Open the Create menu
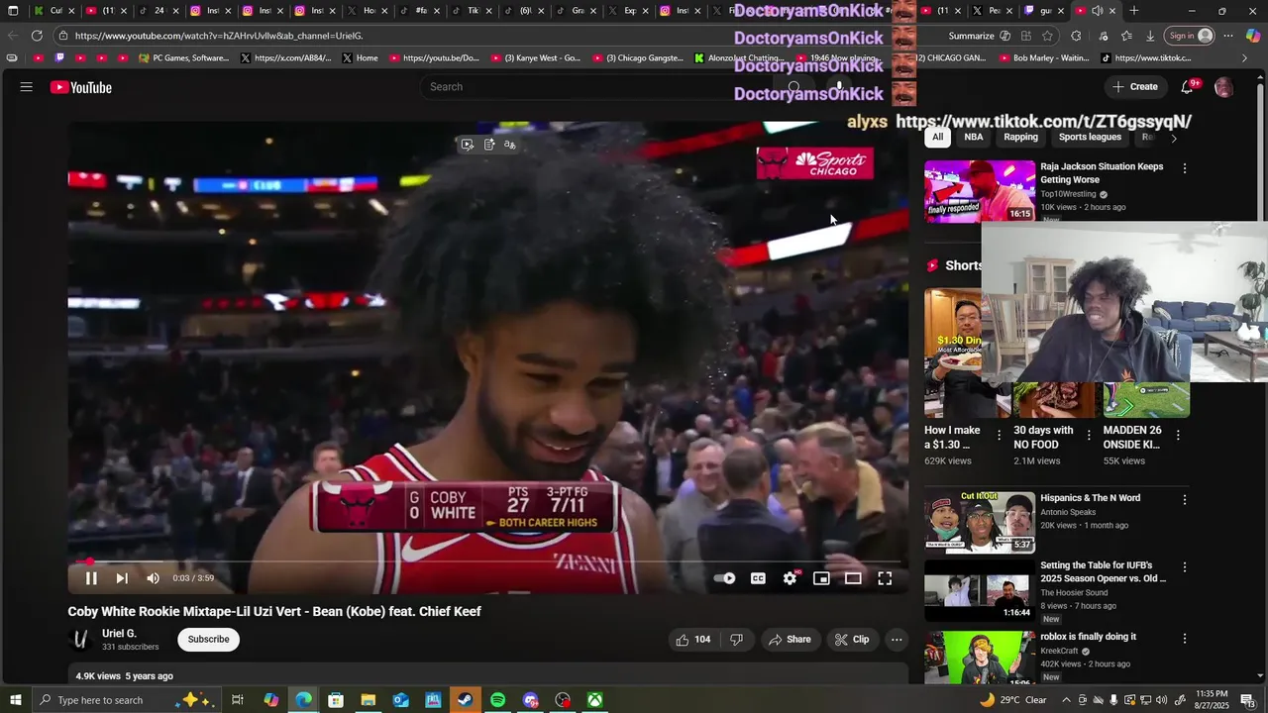 click(x=1134, y=87)
